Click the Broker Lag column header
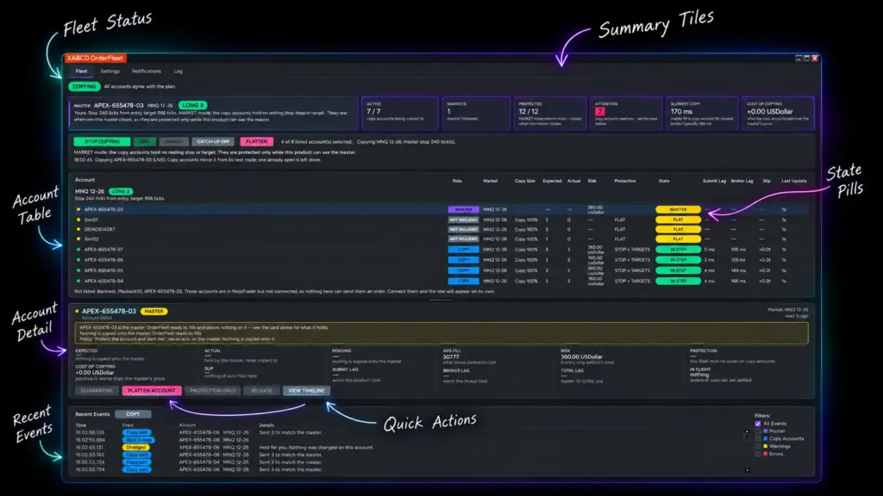Screen dimensions: 883x496 742,181
